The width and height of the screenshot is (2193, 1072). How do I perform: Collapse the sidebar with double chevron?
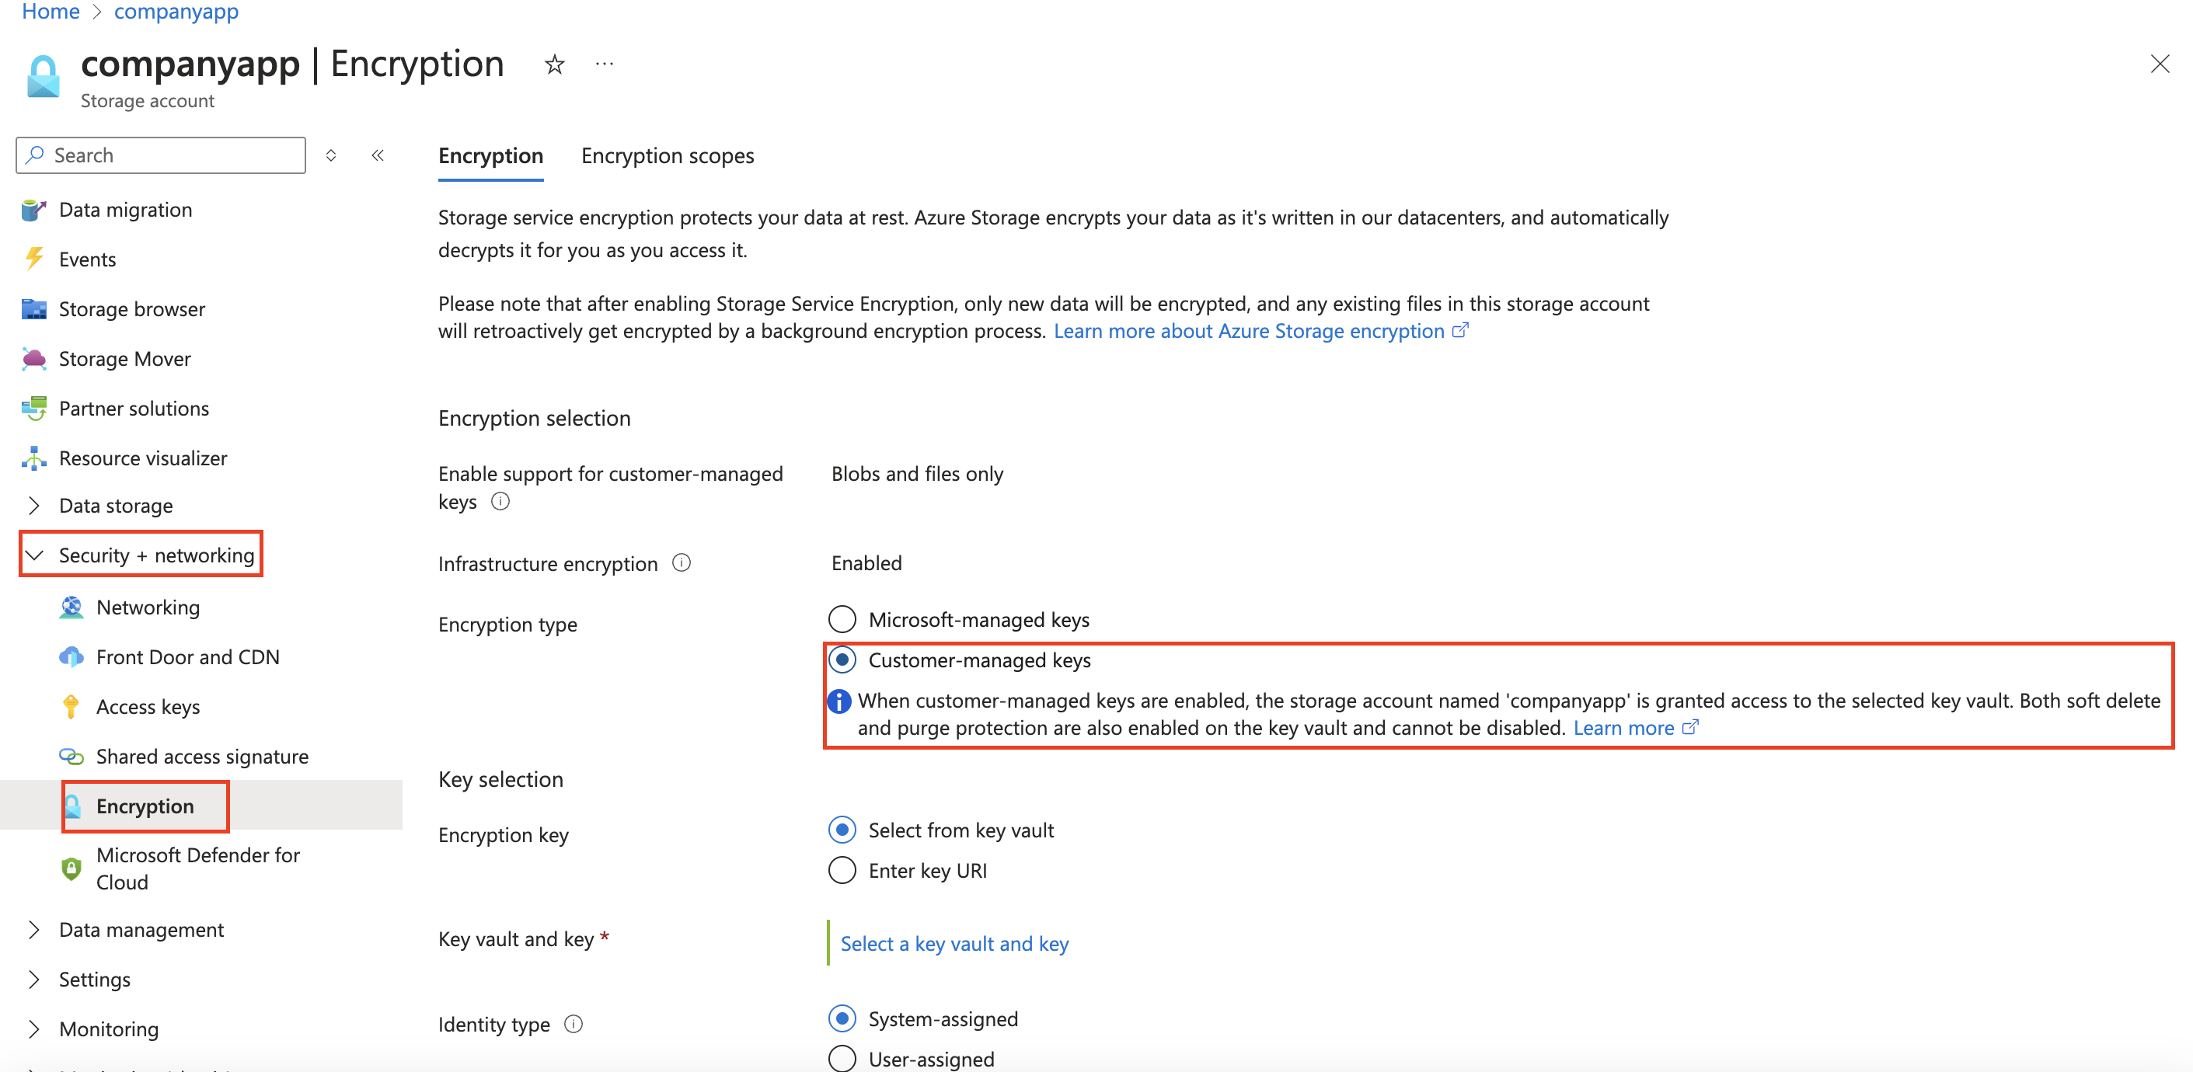point(378,155)
